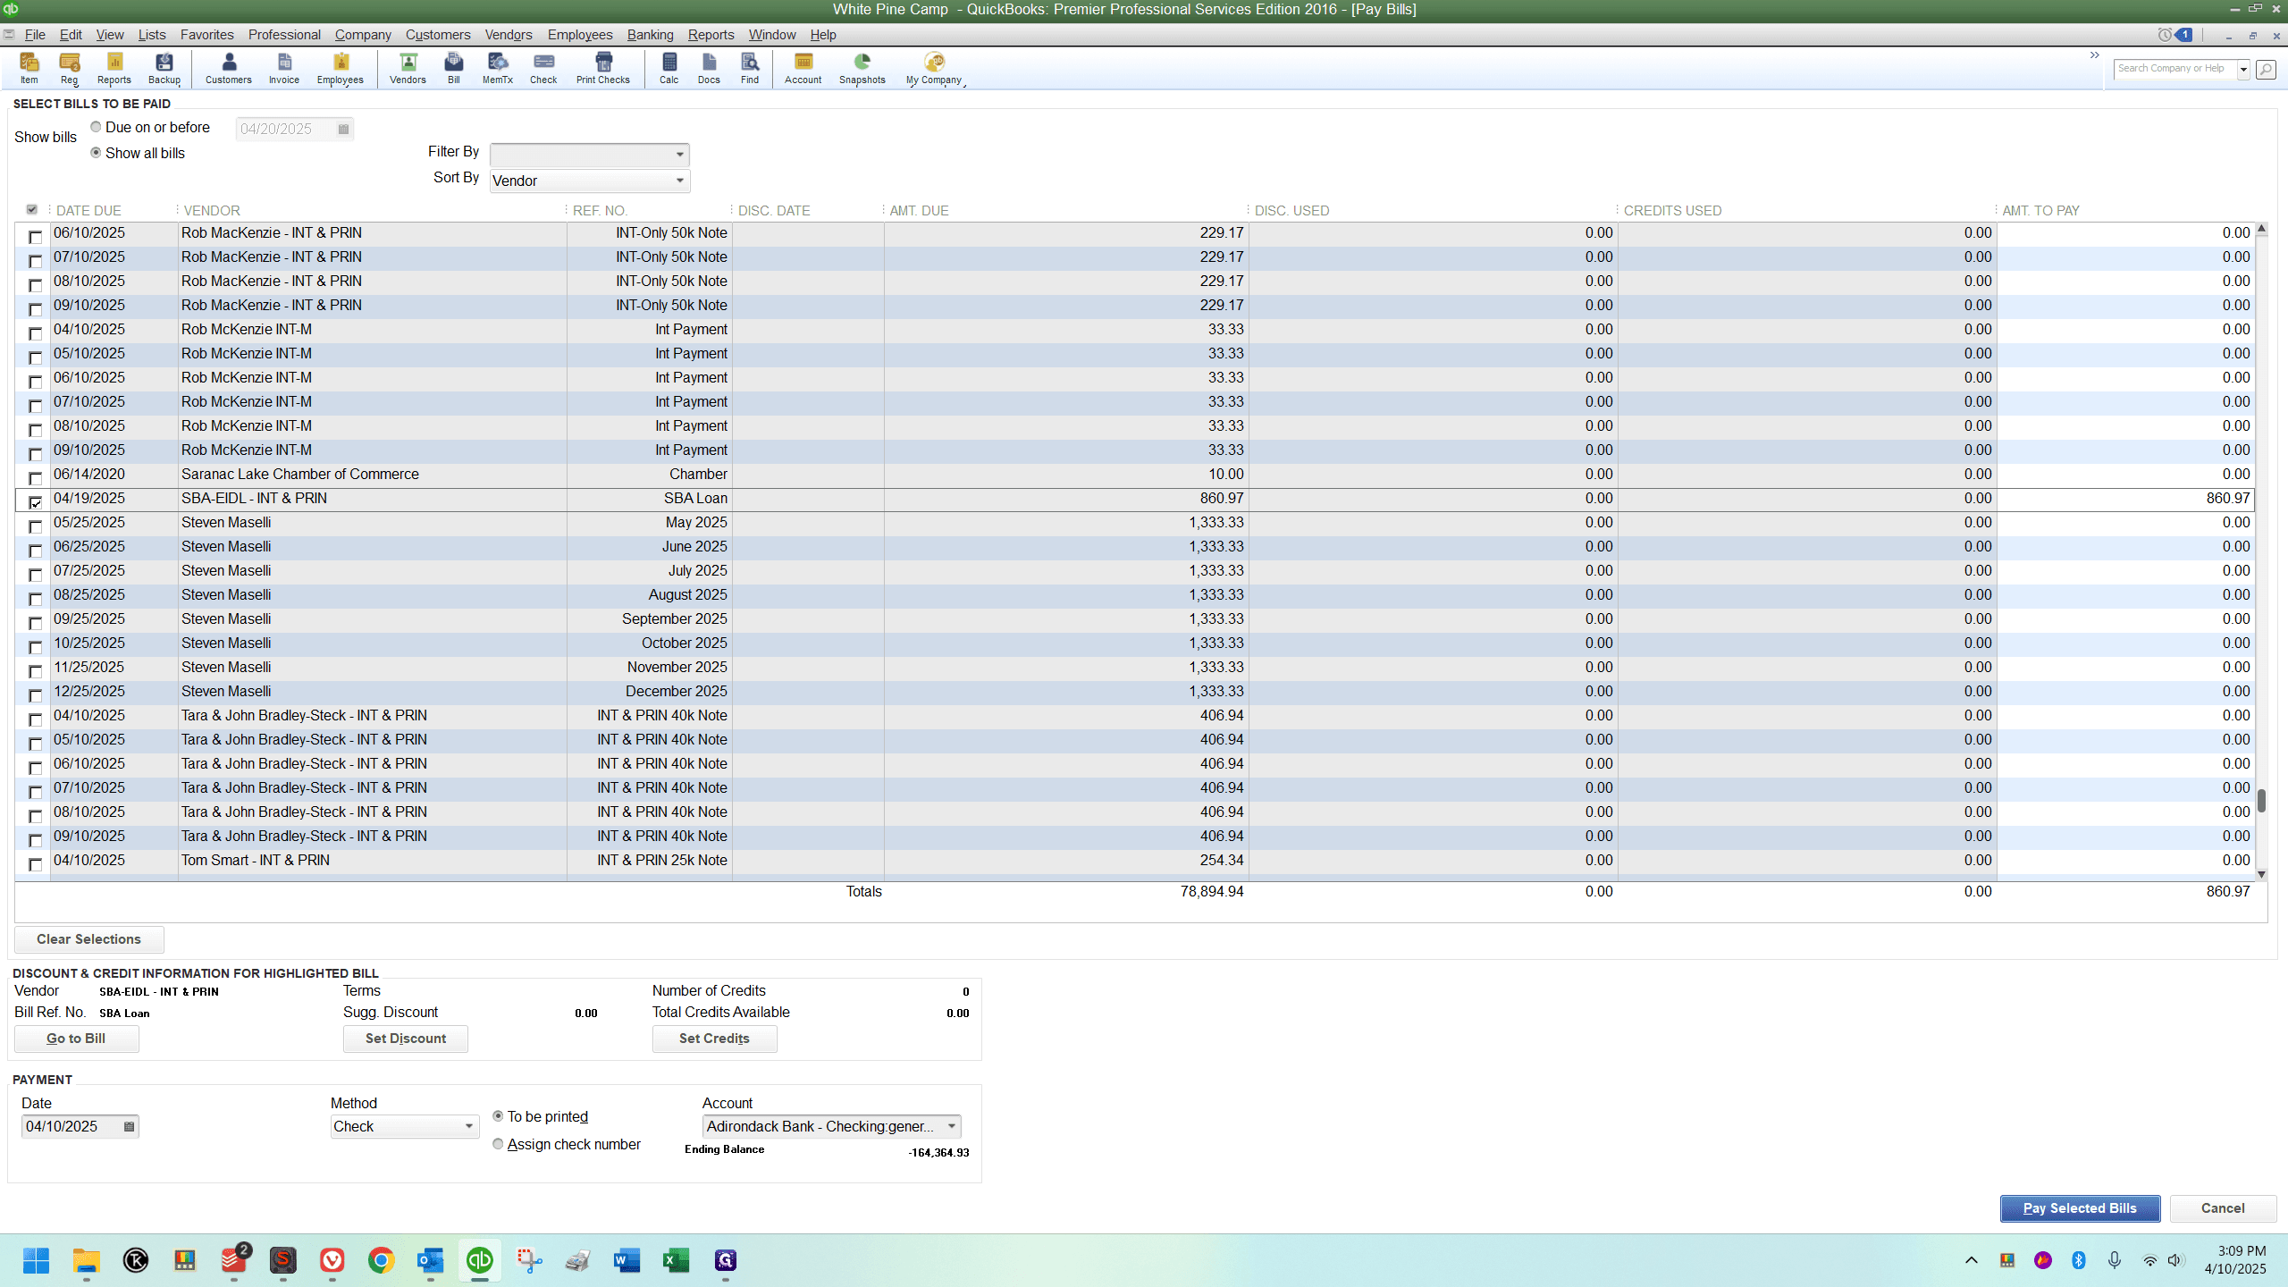Image resolution: width=2288 pixels, height=1287 pixels.
Task: Click the Pay Selected Bills button
Action: coord(2080,1208)
